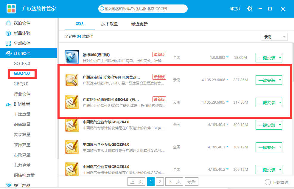Click the 广联达软件管家 app logo
Viewport: 294px width, 189px height.
[x=11, y=9]
